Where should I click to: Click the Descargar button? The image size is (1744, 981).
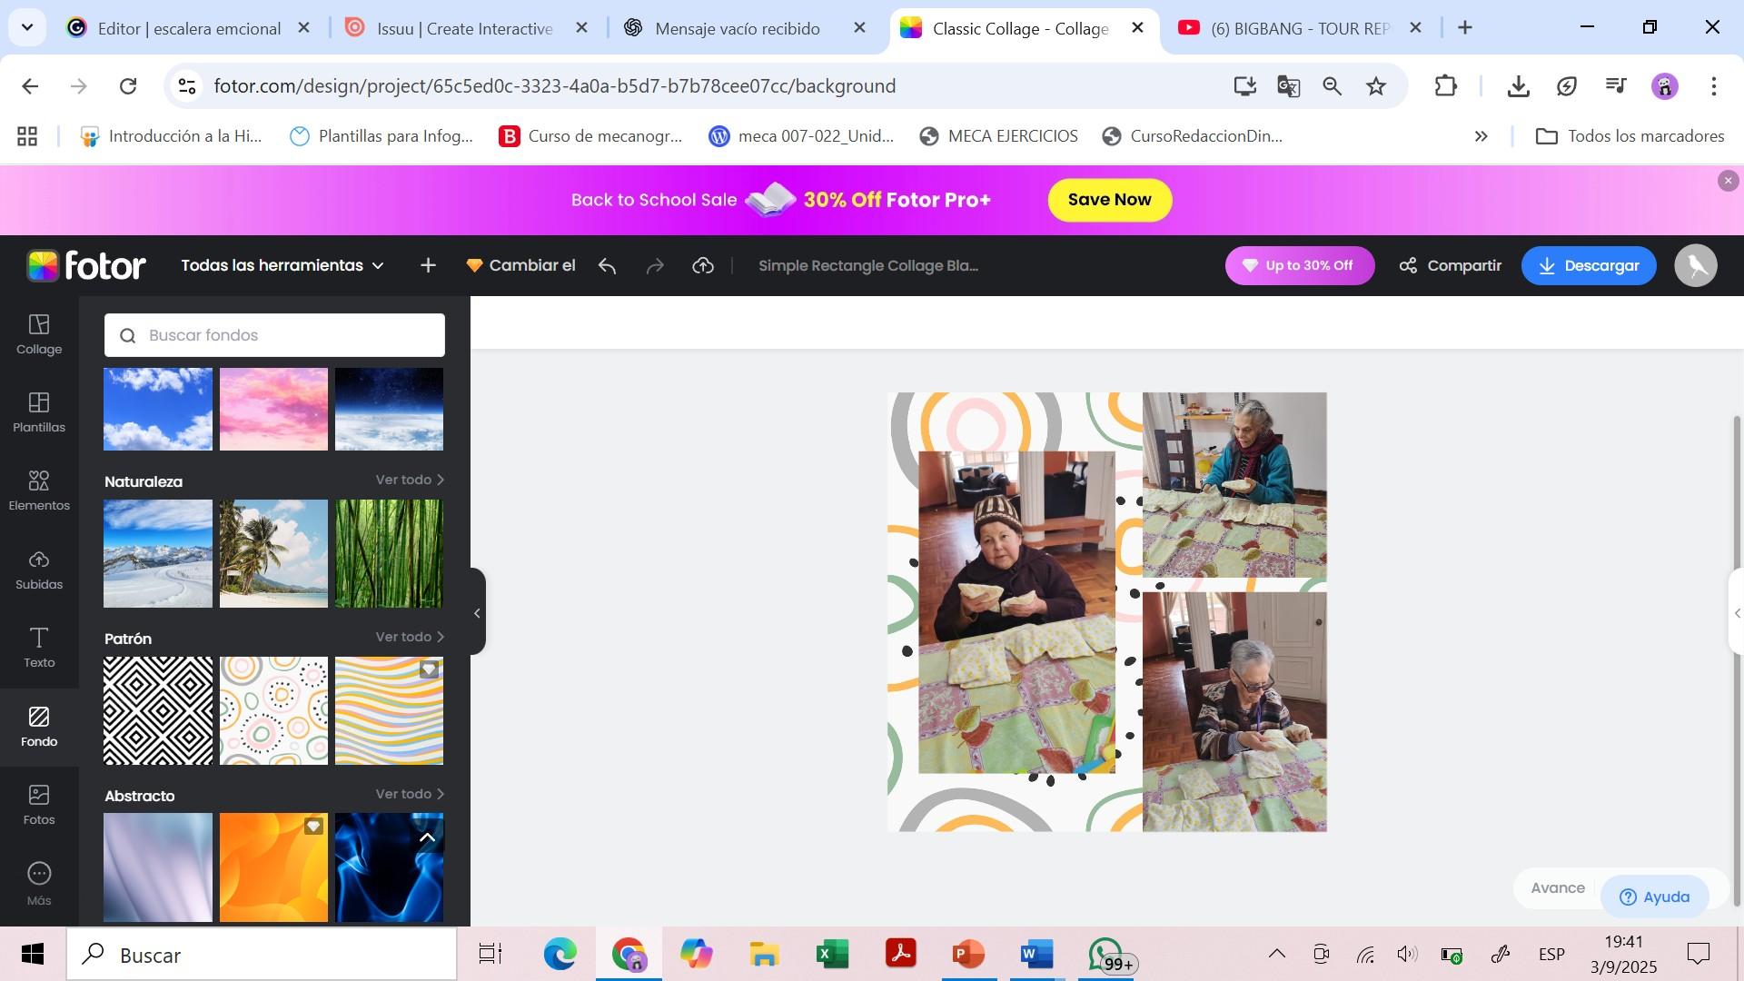[x=1588, y=266]
